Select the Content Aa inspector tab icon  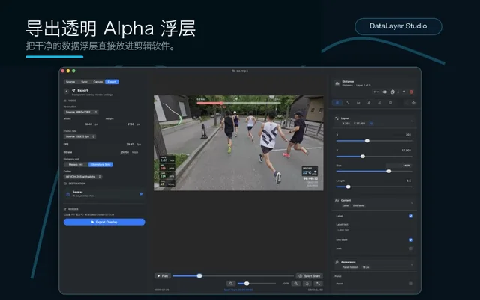pyautogui.click(x=358, y=103)
